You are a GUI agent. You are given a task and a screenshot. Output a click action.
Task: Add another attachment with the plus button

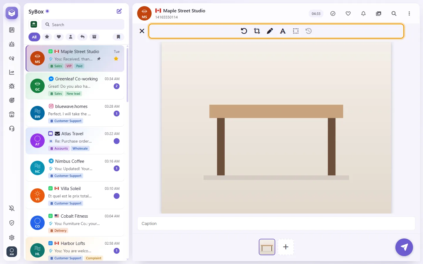tap(286, 247)
